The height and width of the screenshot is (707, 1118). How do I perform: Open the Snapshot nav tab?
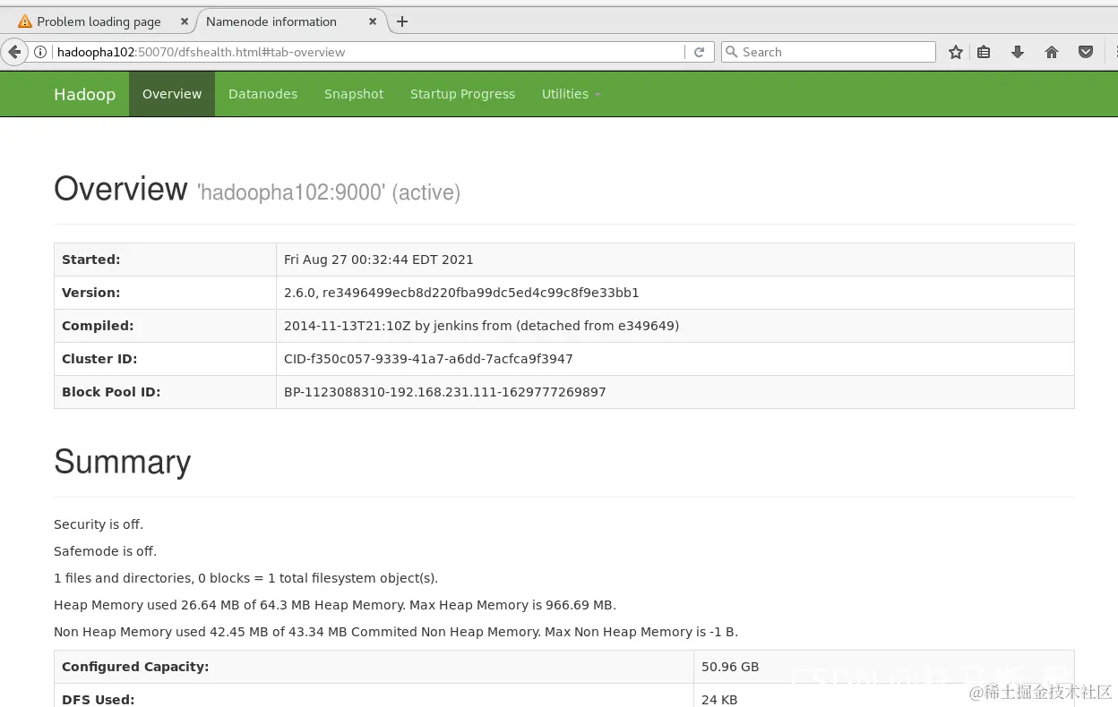tap(354, 94)
